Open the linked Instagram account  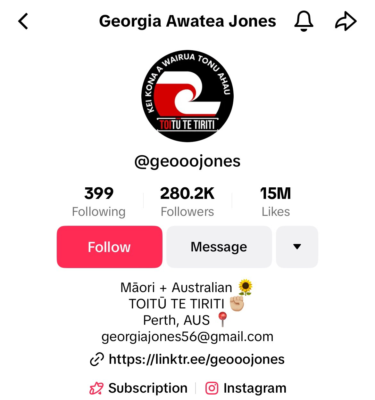click(x=255, y=388)
